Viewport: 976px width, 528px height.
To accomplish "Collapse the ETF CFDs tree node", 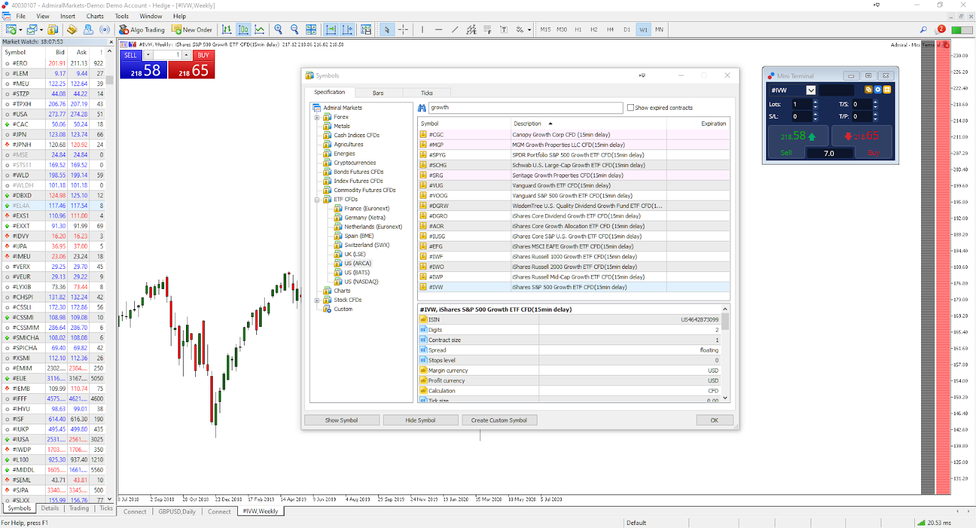I will click(317, 199).
